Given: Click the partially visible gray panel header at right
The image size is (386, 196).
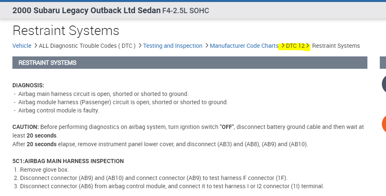Looking at the screenshot, I should pos(383,63).
